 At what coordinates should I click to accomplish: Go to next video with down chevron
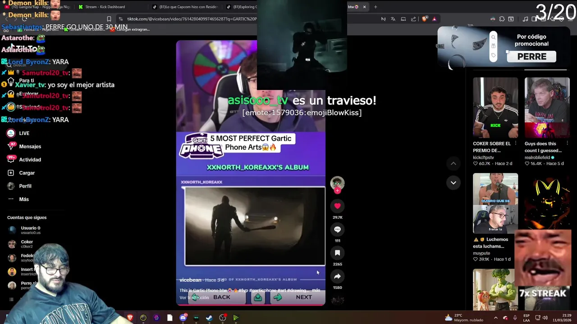(x=453, y=183)
